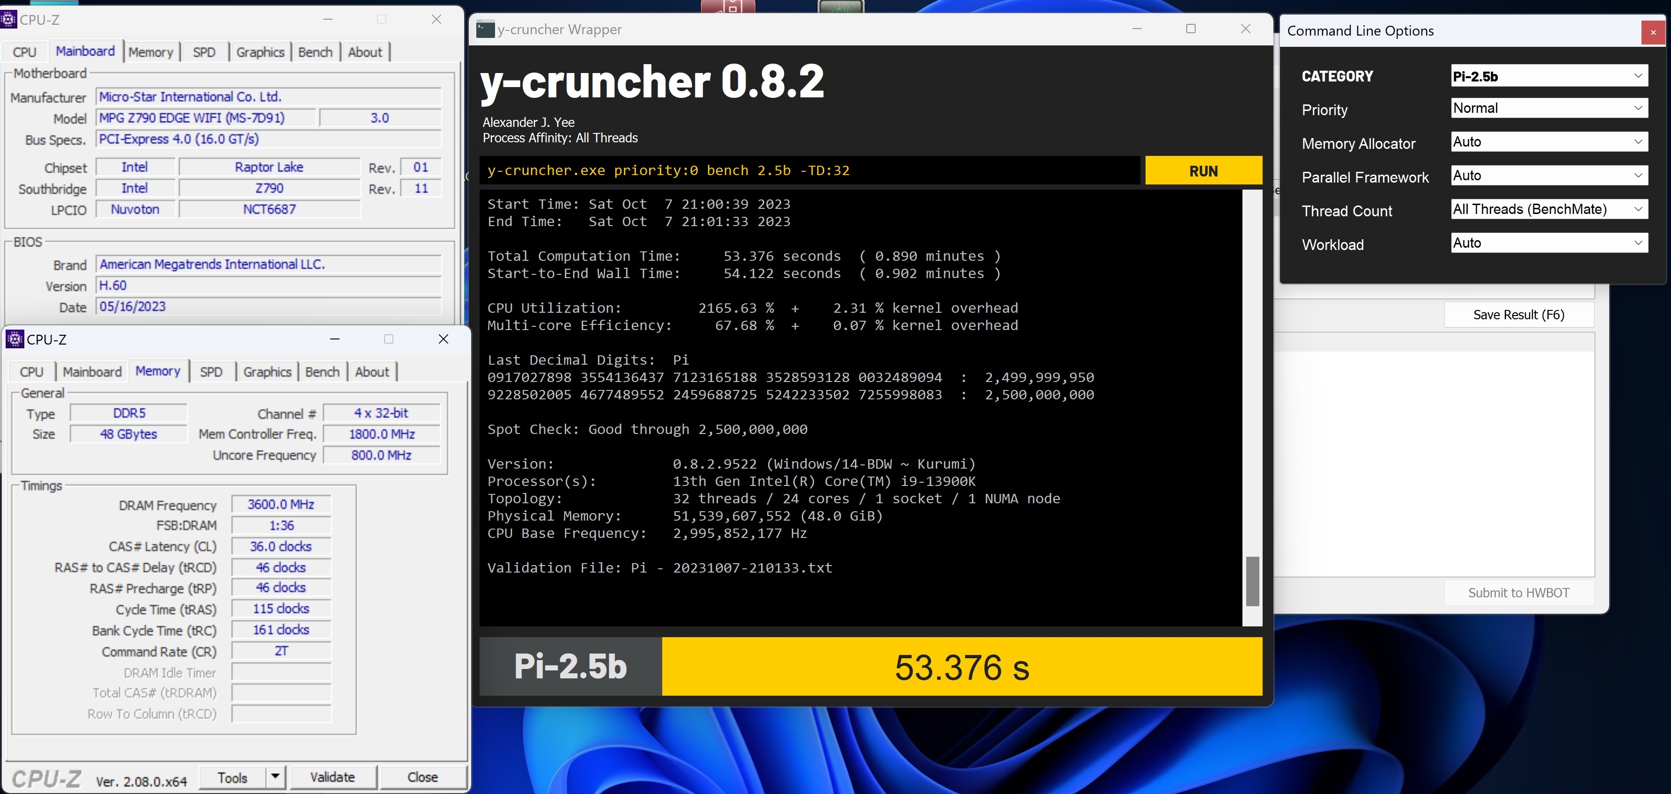Switch to the SPD tab in CPU-Z Memory window
Viewport: 1671px width, 794px height.
[211, 372]
